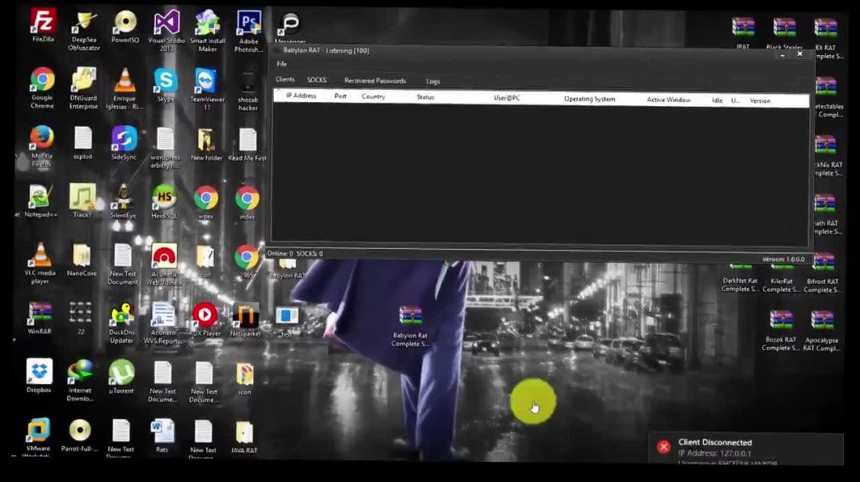Open the VLC media player shortcut
The height and width of the screenshot is (482, 860).
[x=40, y=263]
